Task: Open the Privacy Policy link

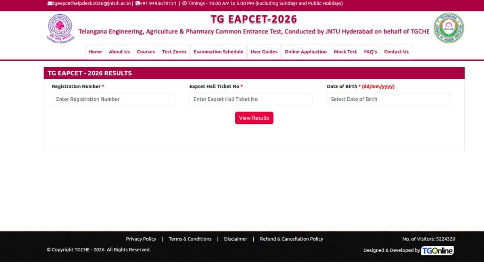Action: [141, 239]
